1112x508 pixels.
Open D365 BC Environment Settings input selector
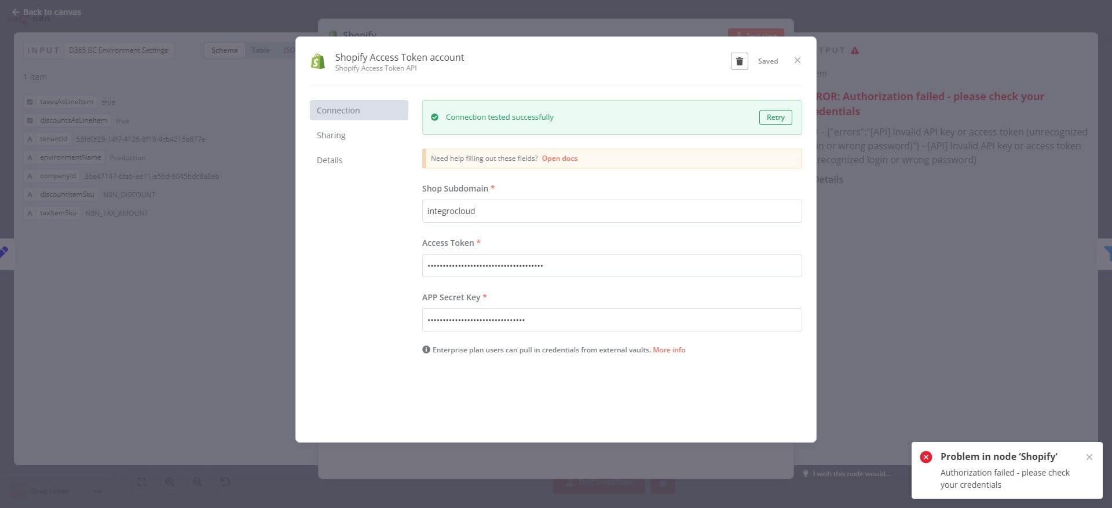(119, 50)
